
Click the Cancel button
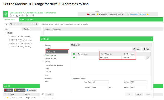click(x=139, y=94)
